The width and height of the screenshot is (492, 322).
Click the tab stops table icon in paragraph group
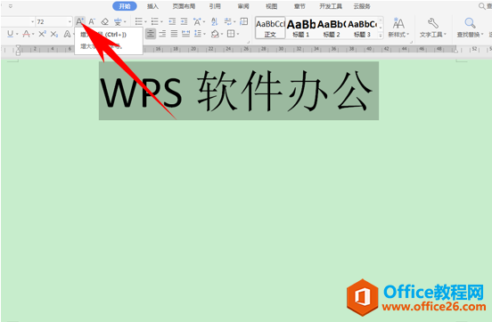point(244,21)
